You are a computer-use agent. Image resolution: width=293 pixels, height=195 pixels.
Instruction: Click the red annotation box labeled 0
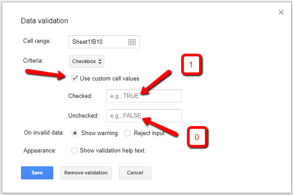[x=196, y=138]
